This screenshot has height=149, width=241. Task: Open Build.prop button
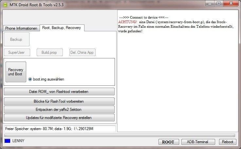tap(50, 52)
